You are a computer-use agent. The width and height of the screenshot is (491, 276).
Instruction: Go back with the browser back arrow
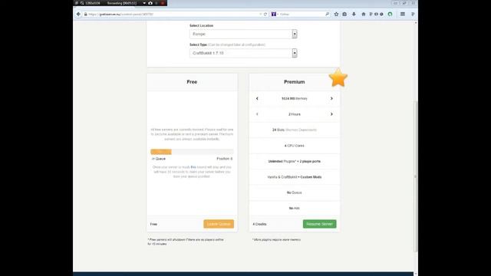[x=78, y=14]
